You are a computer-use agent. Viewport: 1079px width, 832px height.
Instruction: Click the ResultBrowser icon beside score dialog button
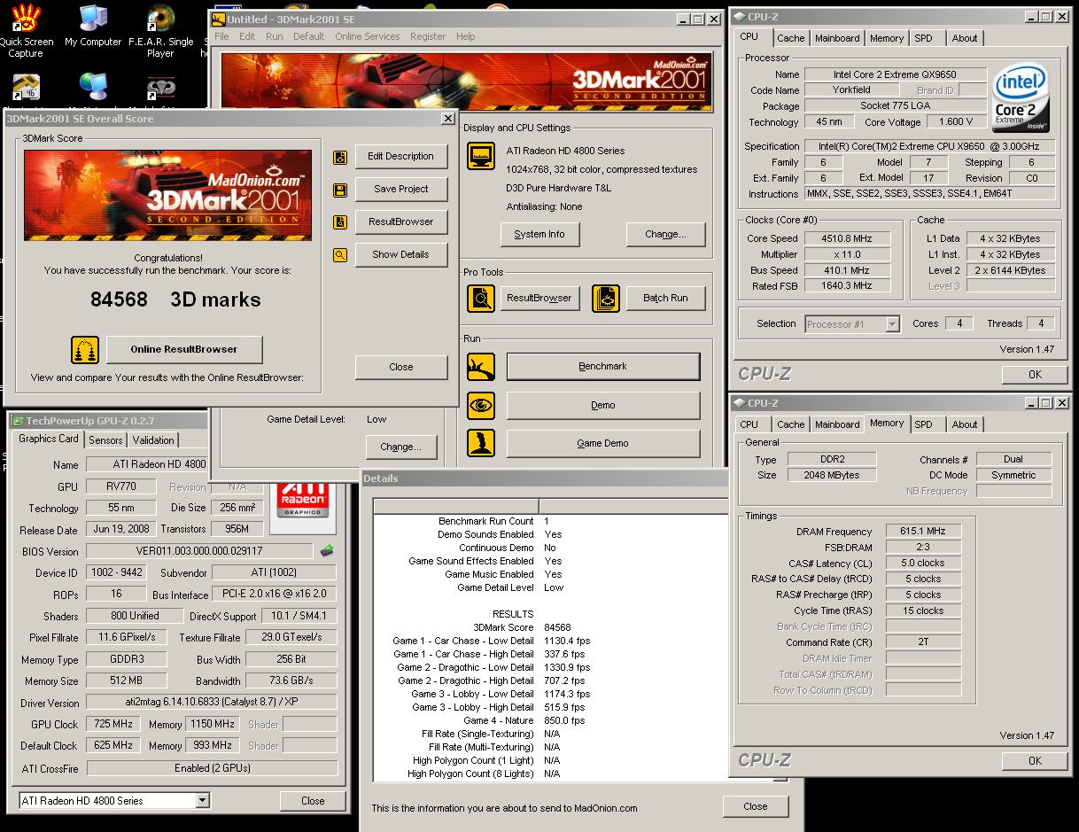tap(340, 222)
